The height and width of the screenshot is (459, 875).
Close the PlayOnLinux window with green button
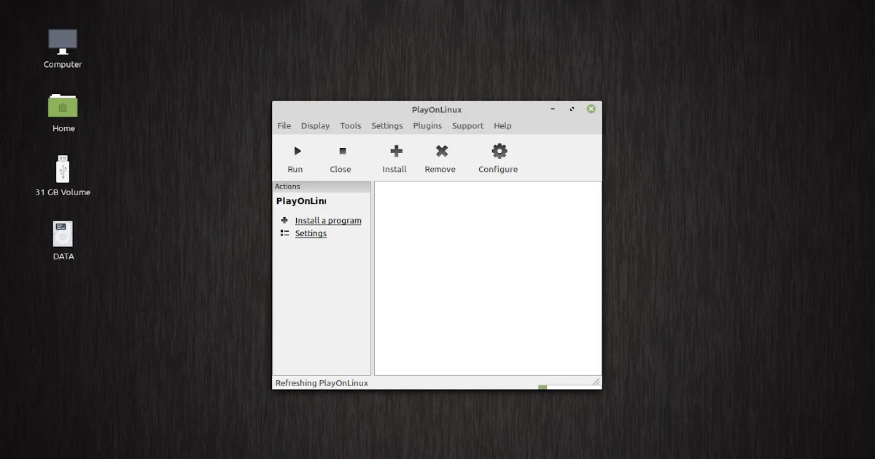click(591, 109)
